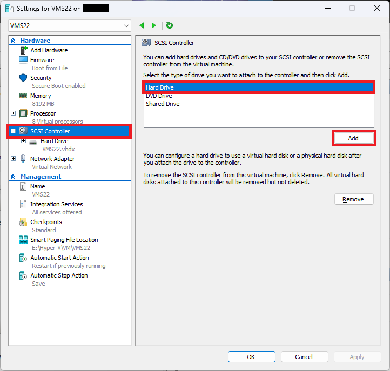
Task: Click the Firmware monitor icon
Action: pyautogui.click(x=23, y=60)
